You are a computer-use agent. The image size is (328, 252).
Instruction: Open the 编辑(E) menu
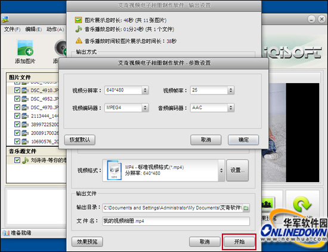tap(33, 29)
